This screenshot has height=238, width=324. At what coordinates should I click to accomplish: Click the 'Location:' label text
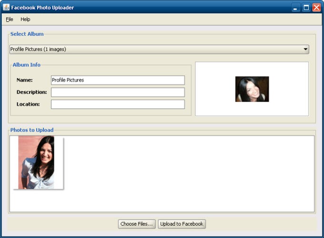28,104
